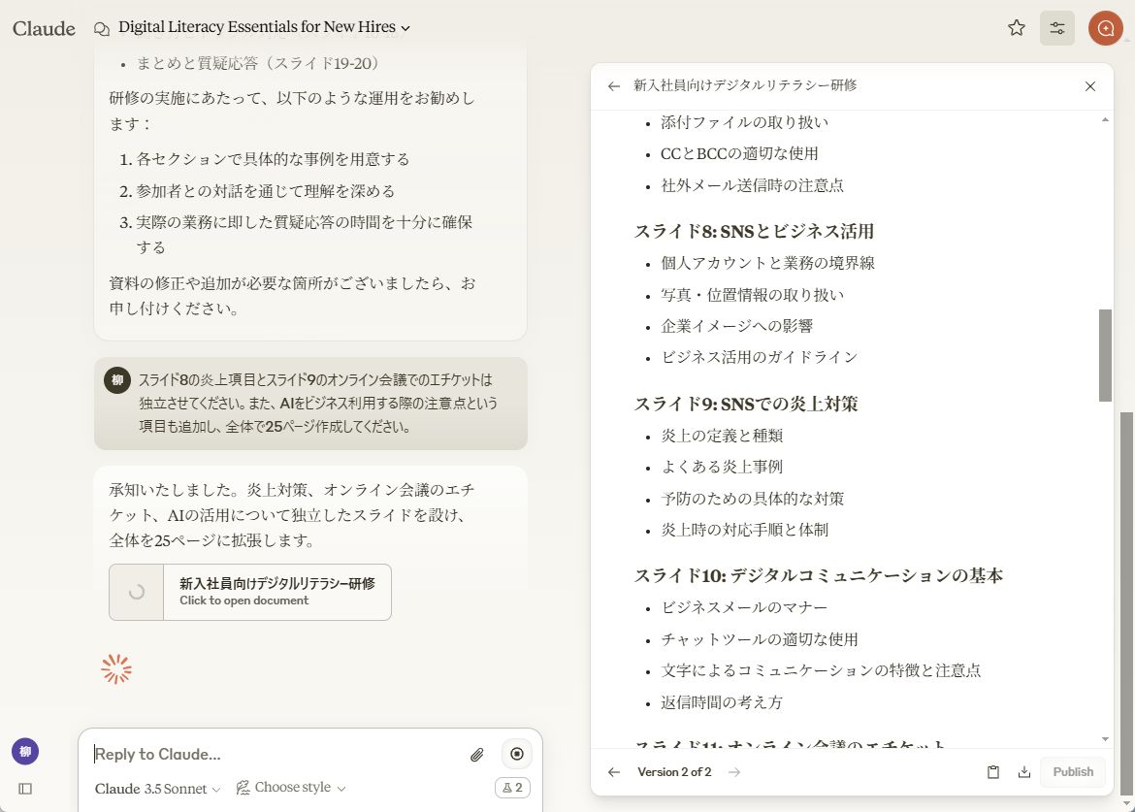Go back from artifact header arrow
Viewport: 1135px width, 812px height.
click(x=614, y=86)
